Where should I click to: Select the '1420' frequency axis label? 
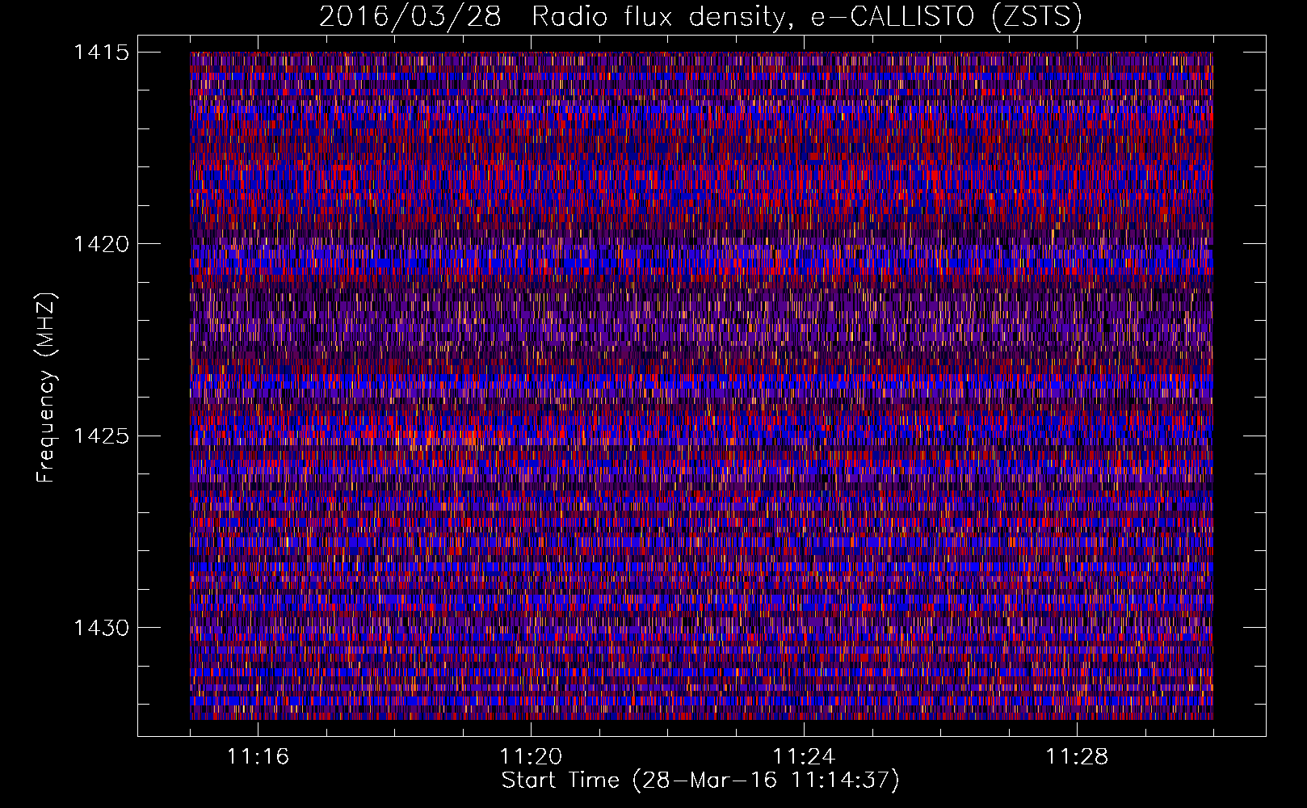coord(101,244)
